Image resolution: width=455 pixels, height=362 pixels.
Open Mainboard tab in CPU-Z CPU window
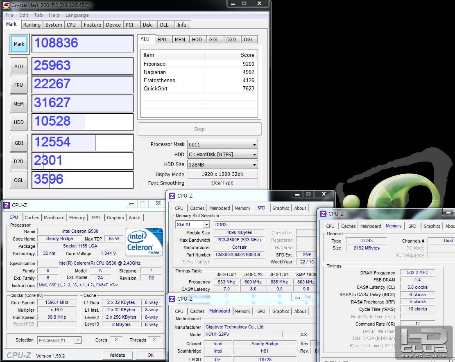(54, 218)
